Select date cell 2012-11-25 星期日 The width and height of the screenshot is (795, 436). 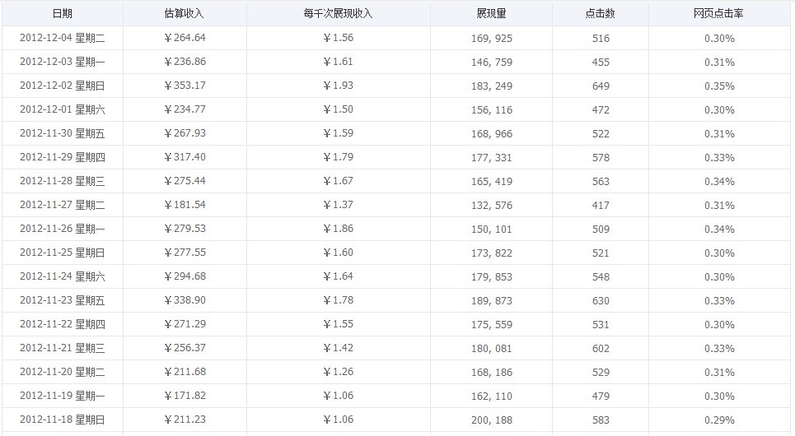tap(63, 253)
